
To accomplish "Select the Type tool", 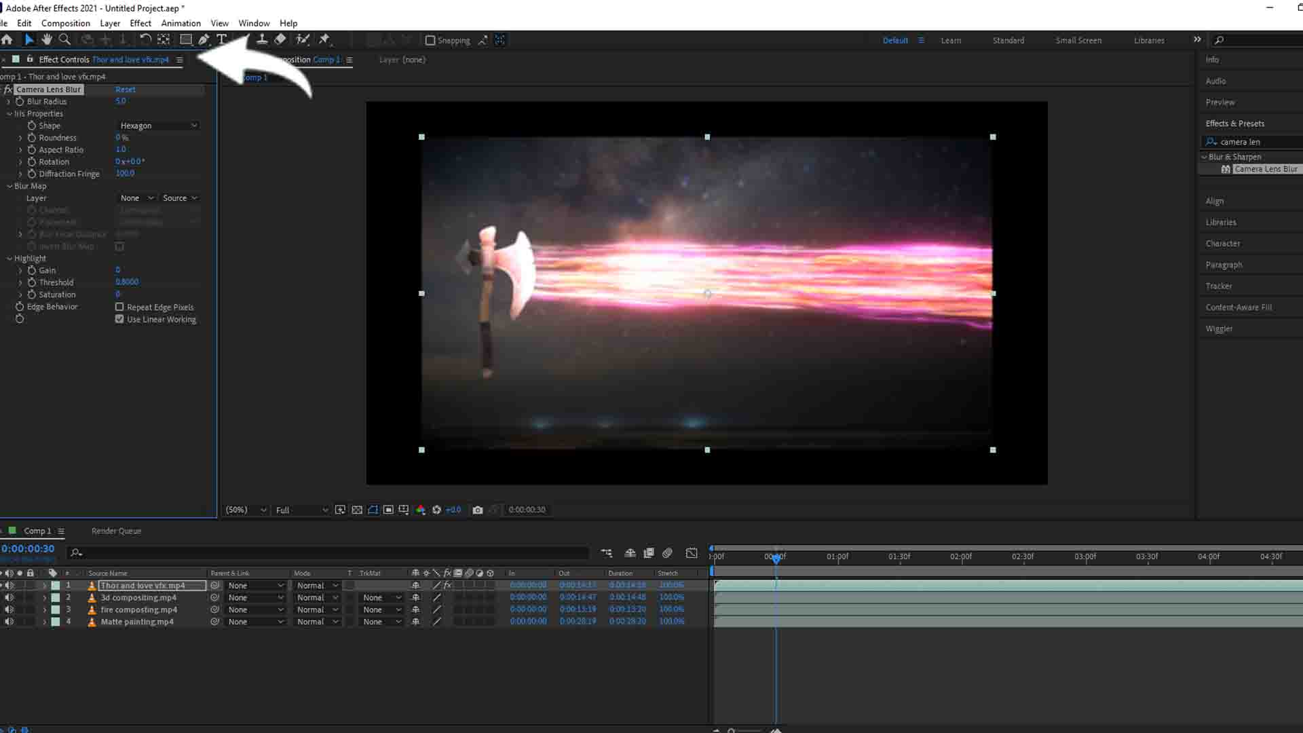I will tap(222, 39).
